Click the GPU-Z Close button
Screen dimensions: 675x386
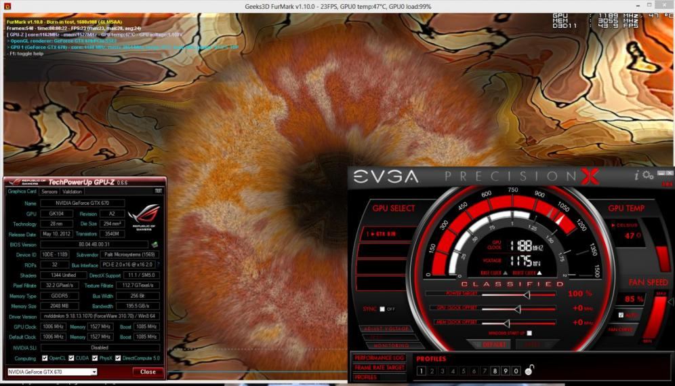click(x=148, y=372)
